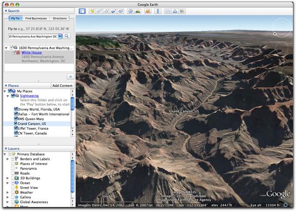
Task: Enable the Places of Interest checkbox
Action: [13, 164]
